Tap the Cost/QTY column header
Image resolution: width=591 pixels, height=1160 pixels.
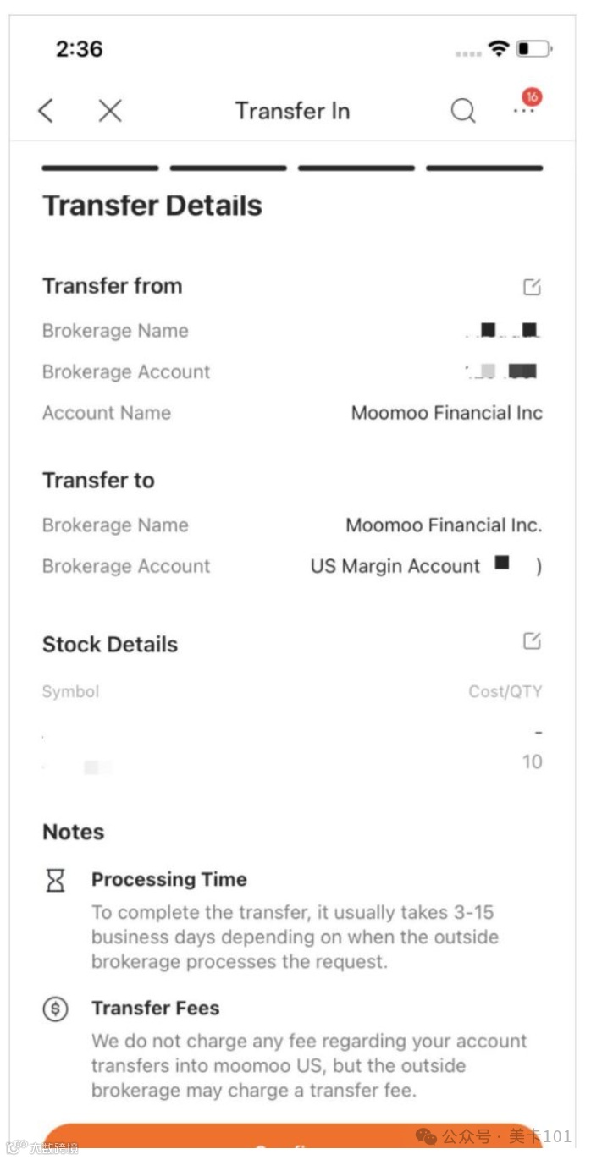(505, 691)
